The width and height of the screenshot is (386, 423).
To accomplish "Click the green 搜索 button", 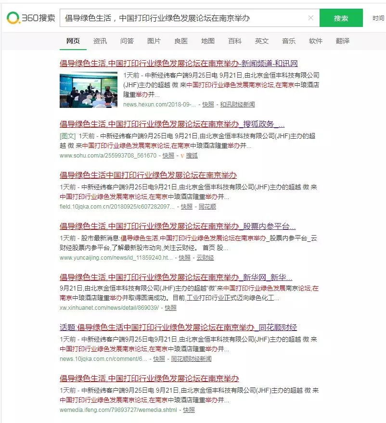I will (x=341, y=18).
